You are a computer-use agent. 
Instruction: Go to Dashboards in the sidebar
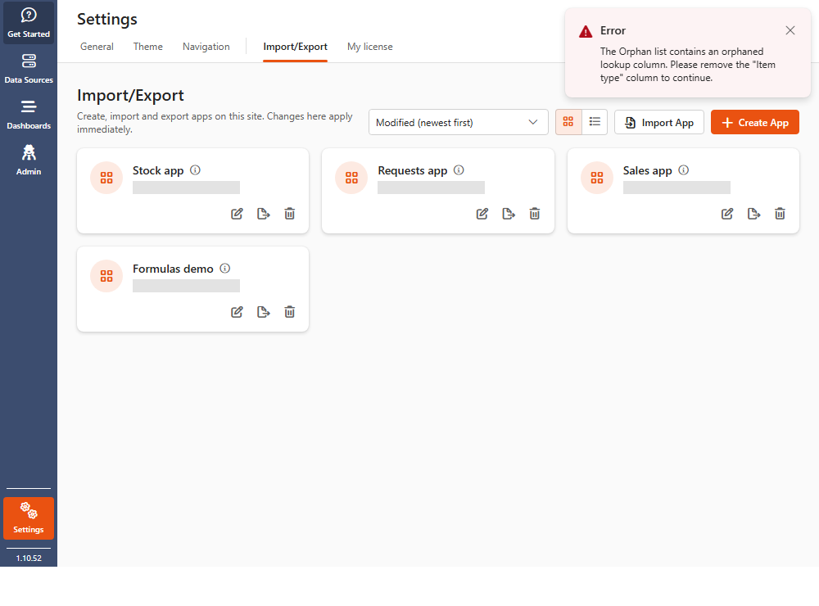click(28, 115)
